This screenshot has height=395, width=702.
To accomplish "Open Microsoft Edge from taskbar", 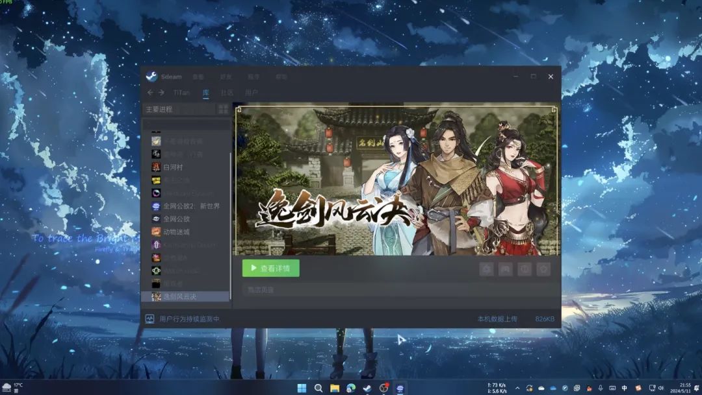I will pos(350,388).
